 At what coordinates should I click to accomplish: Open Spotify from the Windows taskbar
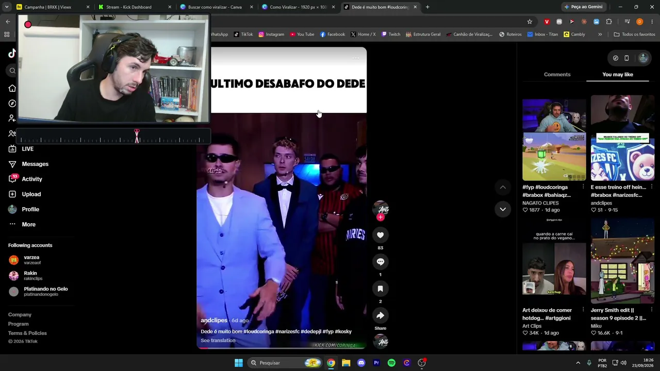[x=391, y=363]
